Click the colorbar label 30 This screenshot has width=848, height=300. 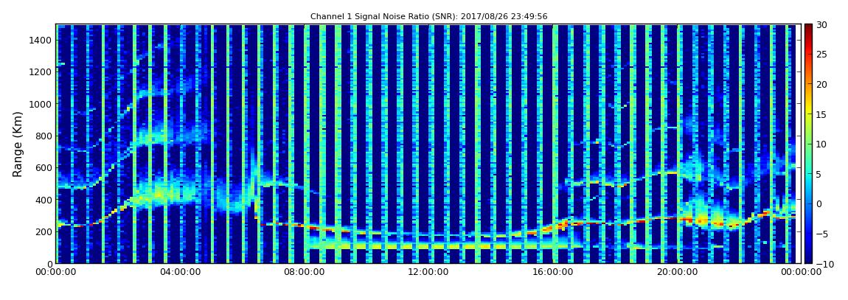point(822,24)
